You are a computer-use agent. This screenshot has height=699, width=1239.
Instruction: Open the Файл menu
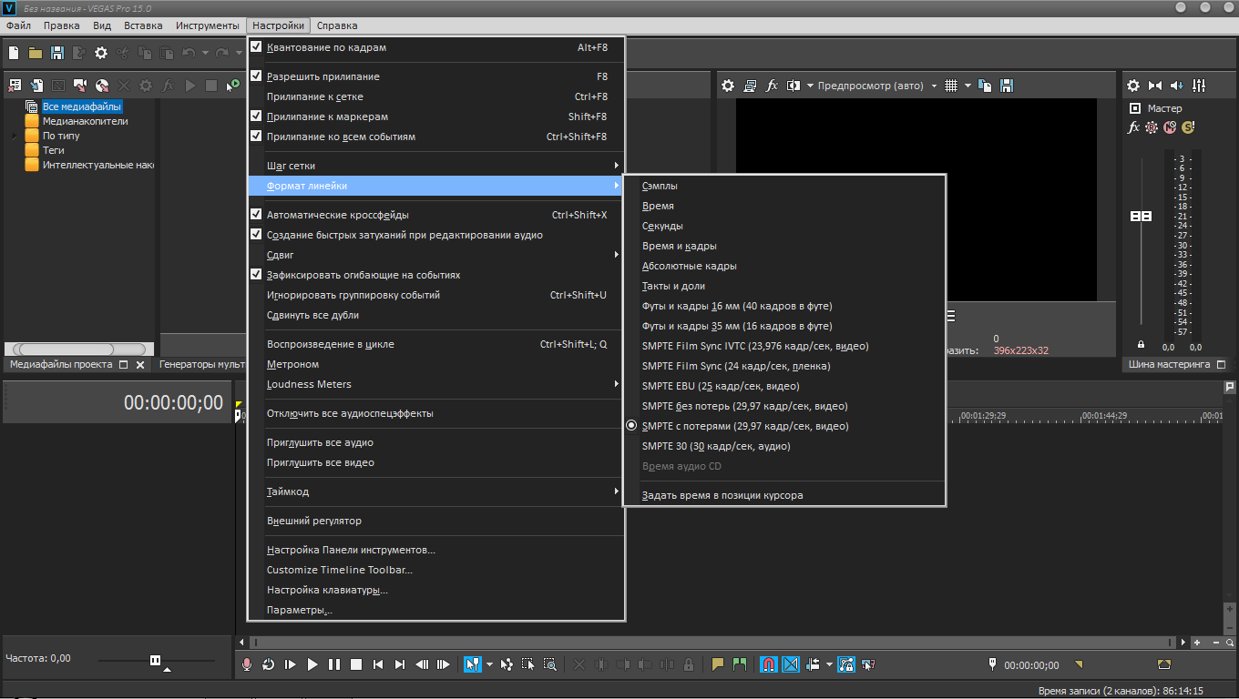coord(18,25)
